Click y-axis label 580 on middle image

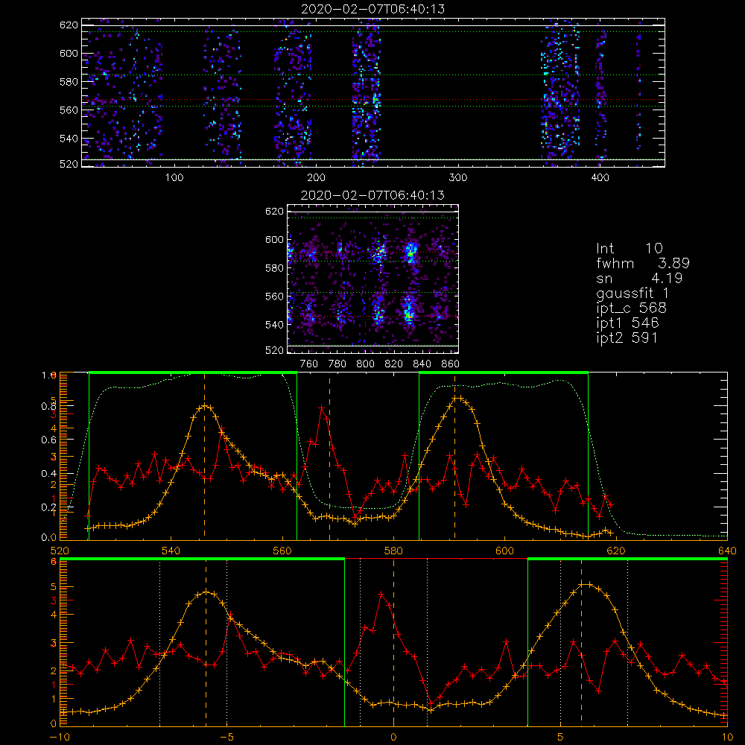(x=274, y=268)
